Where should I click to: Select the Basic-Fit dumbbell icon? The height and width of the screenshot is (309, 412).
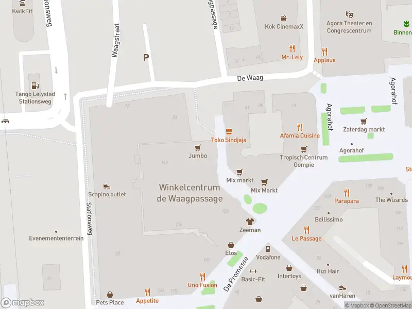coord(253,271)
